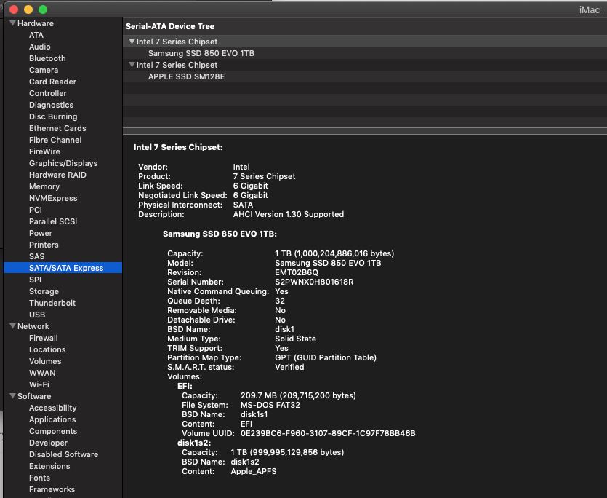Click the serial number S2PWNX0H801618R
Image resolution: width=607 pixels, height=498 pixels.
(x=314, y=282)
